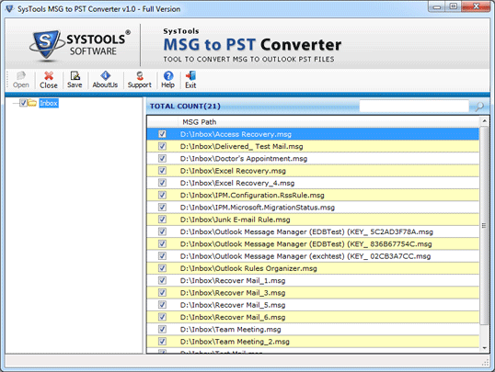
Task: Toggle Outlook Rules Organizer.msg checkbox
Action: point(162,268)
